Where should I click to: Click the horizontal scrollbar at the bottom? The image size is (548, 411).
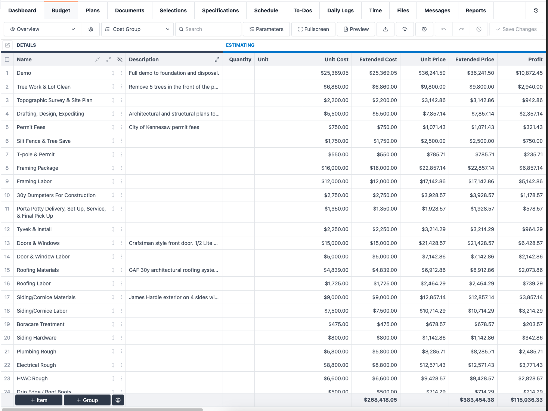pyautogui.click(x=102, y=410)
